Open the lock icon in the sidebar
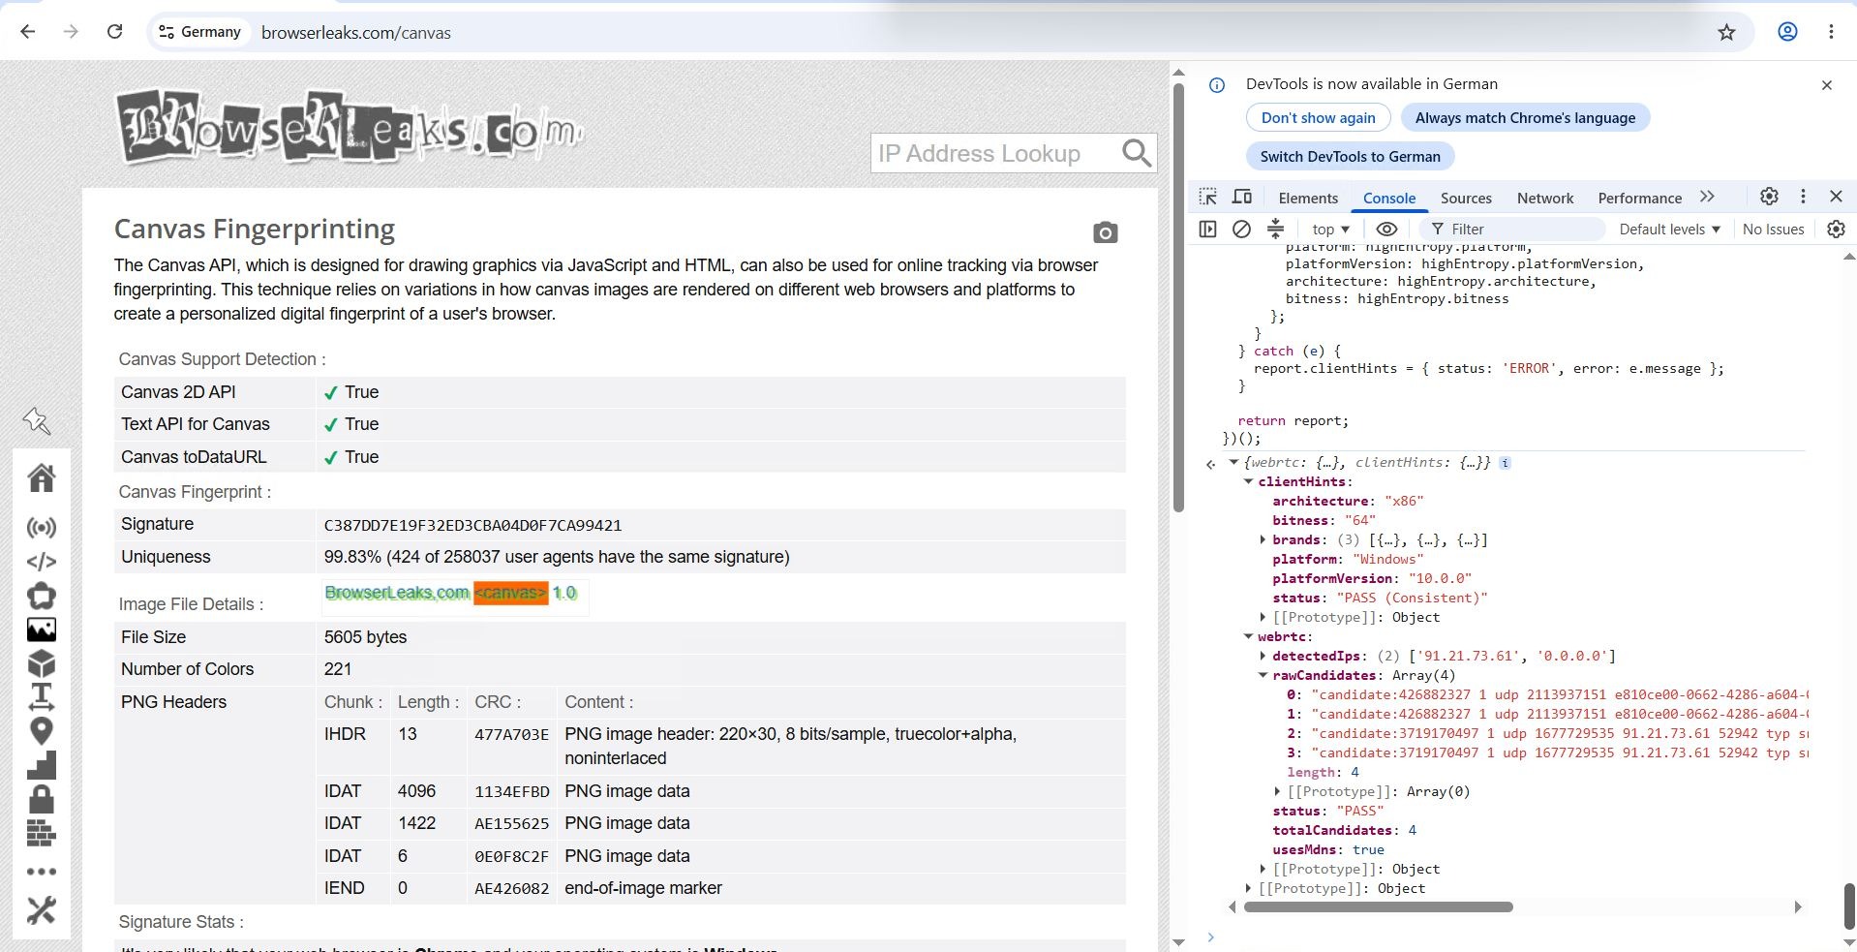The height and width of the screenshot is (952, 1857). 42,799
